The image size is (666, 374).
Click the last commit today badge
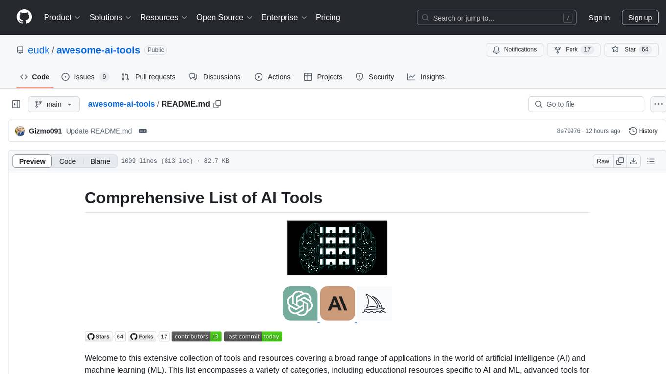click(x=253, y=336)
